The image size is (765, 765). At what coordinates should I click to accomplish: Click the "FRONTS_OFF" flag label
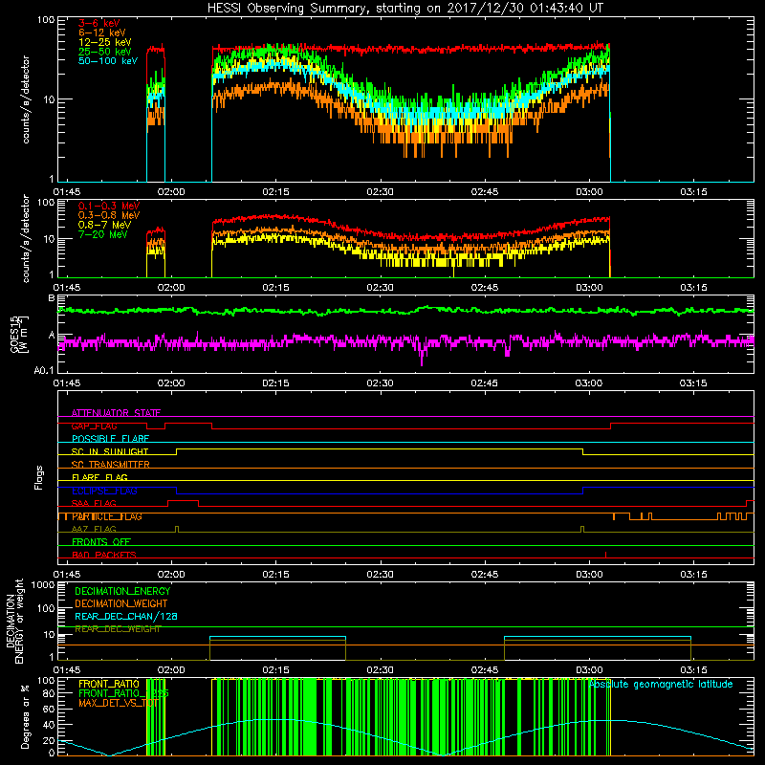tap(101, 541)
